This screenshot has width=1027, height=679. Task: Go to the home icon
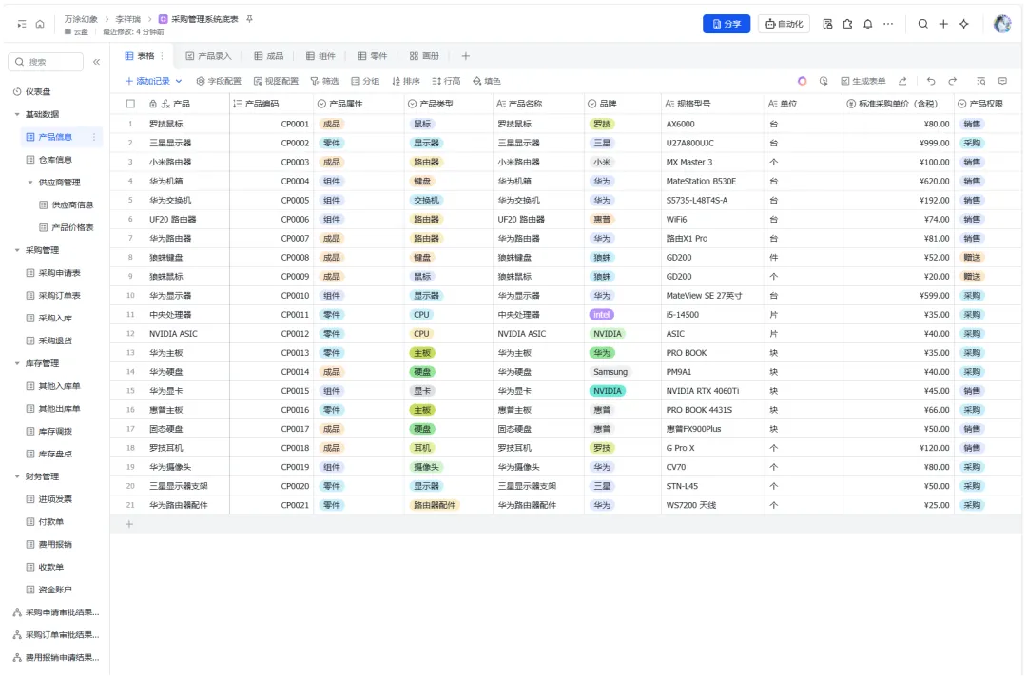click(40, 24)
